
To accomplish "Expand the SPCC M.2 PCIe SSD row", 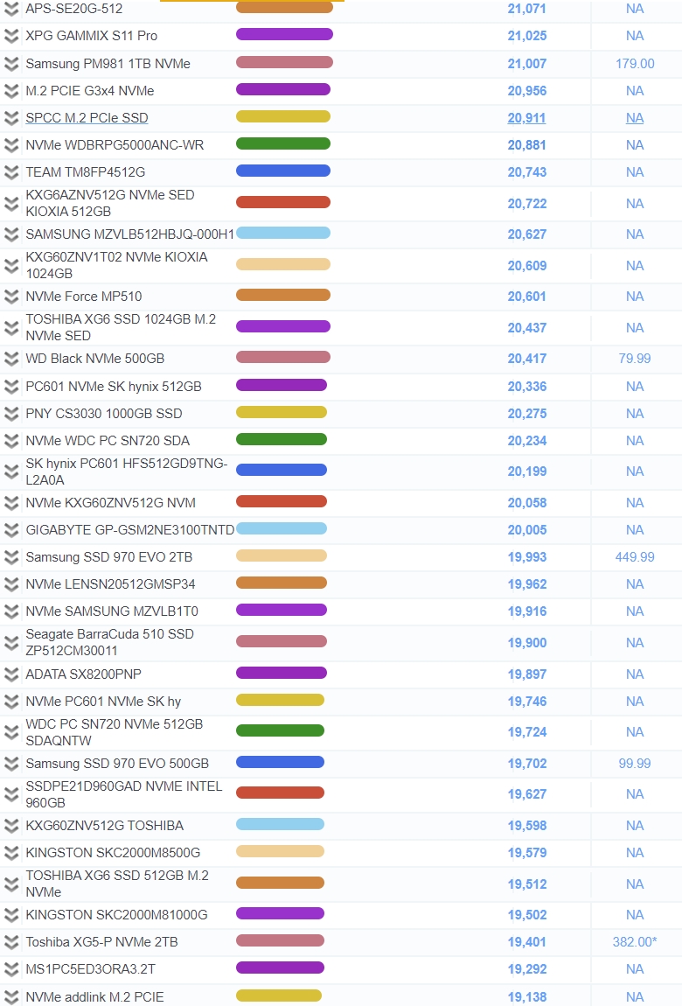I will point(10,118).
